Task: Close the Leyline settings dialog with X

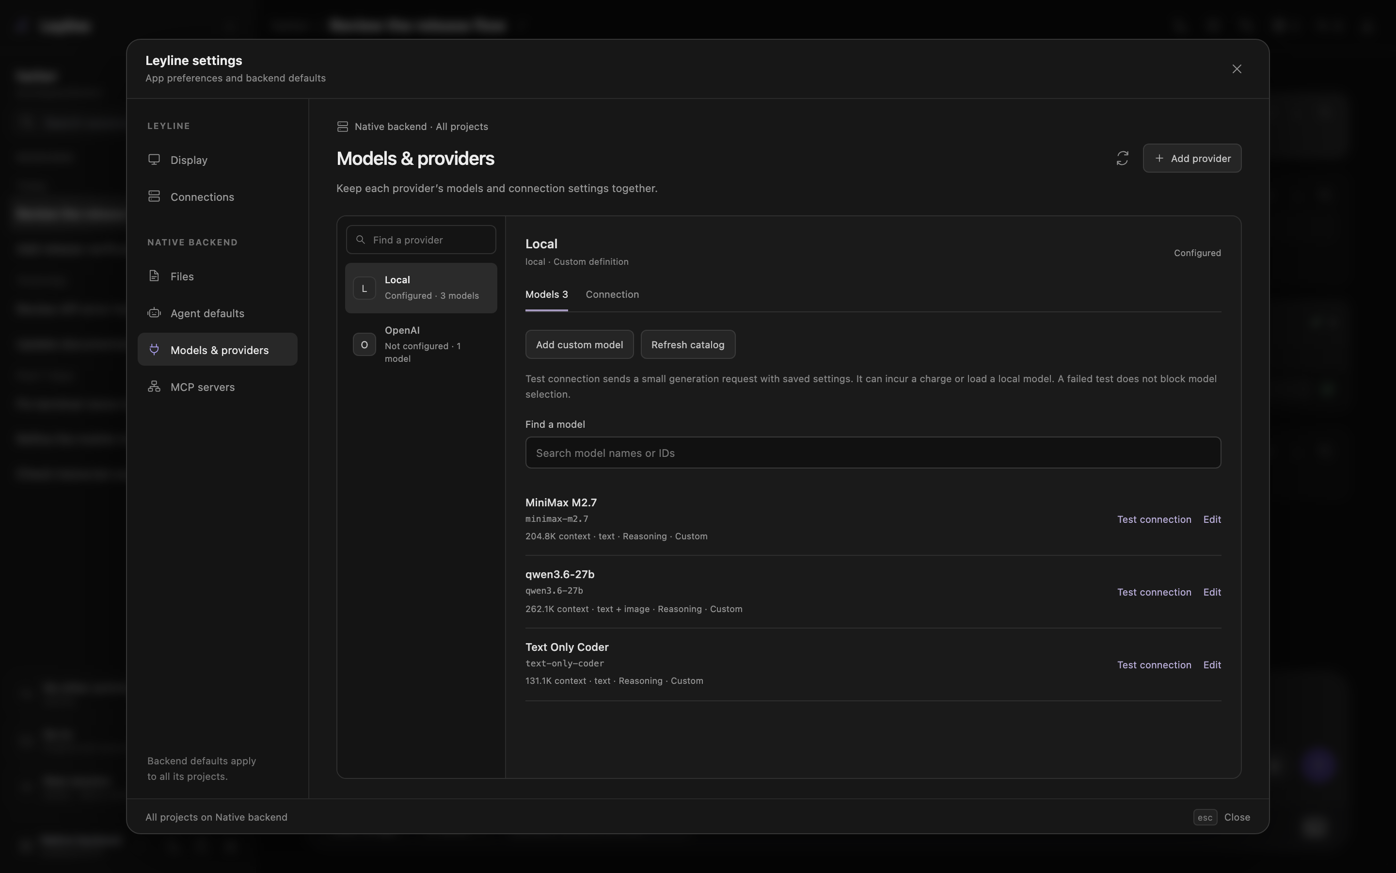Action: (x=1236, y=69)
